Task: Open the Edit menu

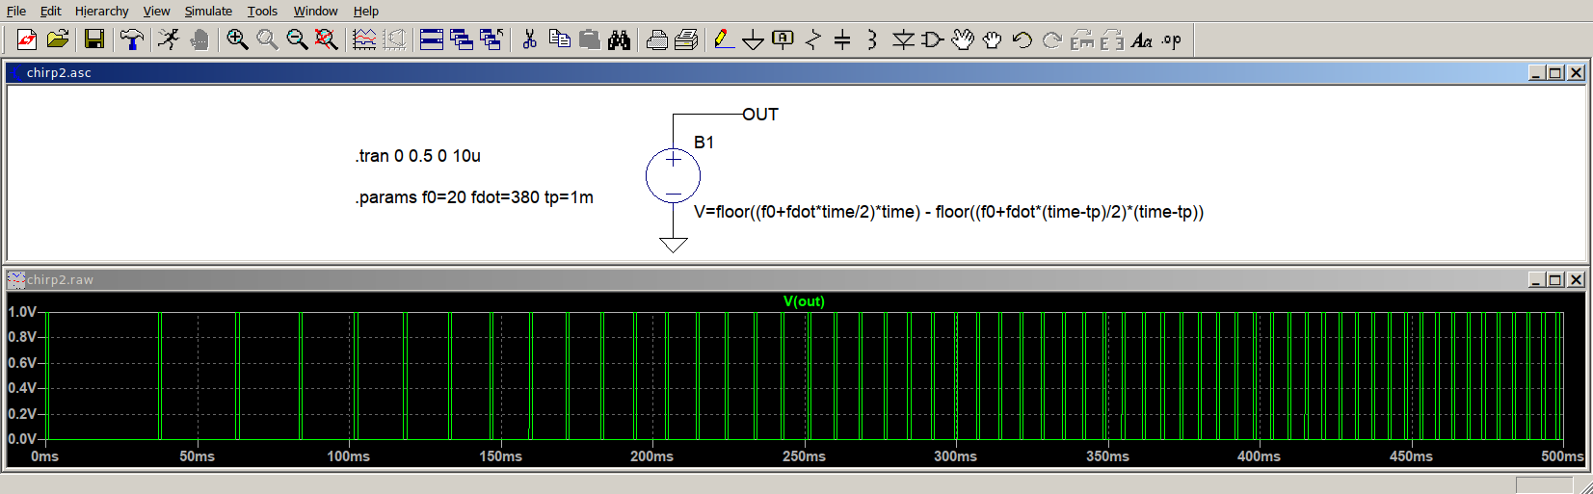Action: coord(51,11)
